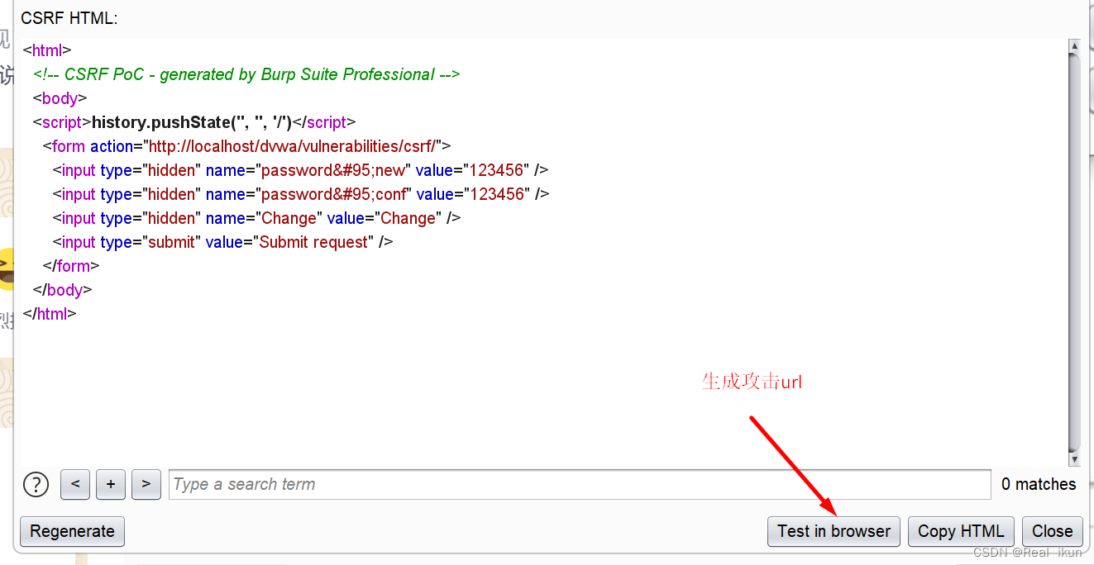Close the CSRF PoC dialog
This screenshot has width=1094, height=565.
click(x=1052, y=531)
